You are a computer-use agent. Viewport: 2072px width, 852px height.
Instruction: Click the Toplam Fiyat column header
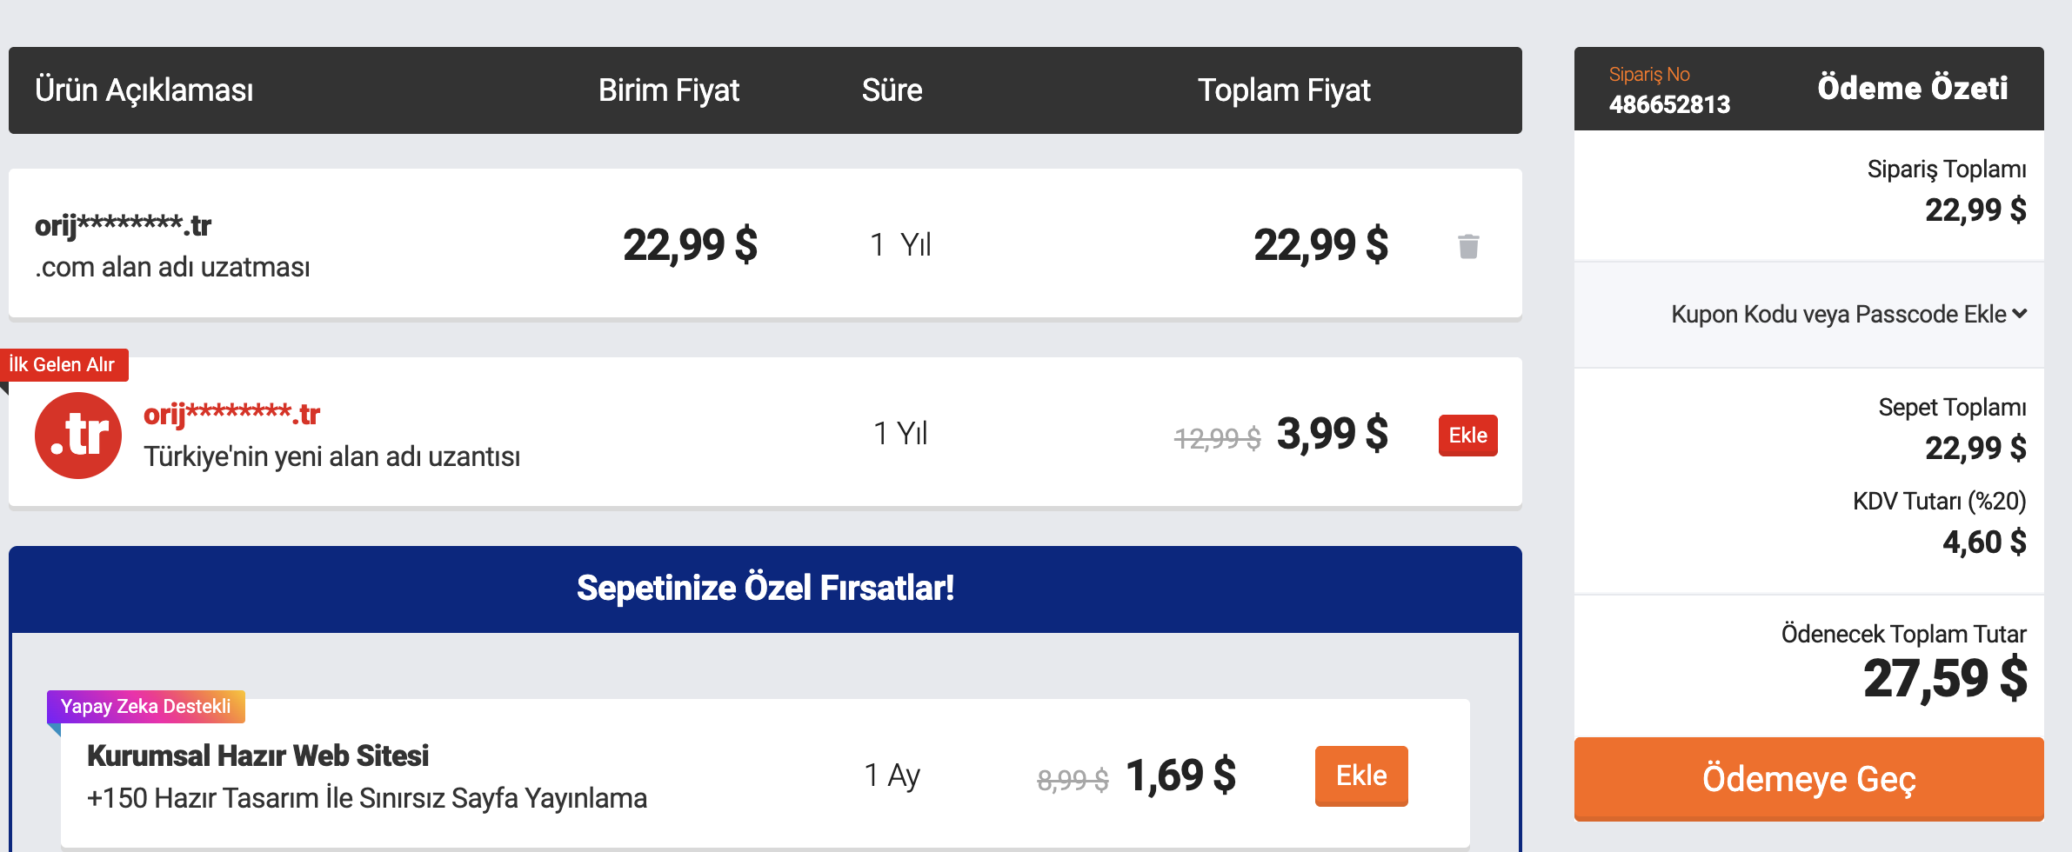[1284, 90]
